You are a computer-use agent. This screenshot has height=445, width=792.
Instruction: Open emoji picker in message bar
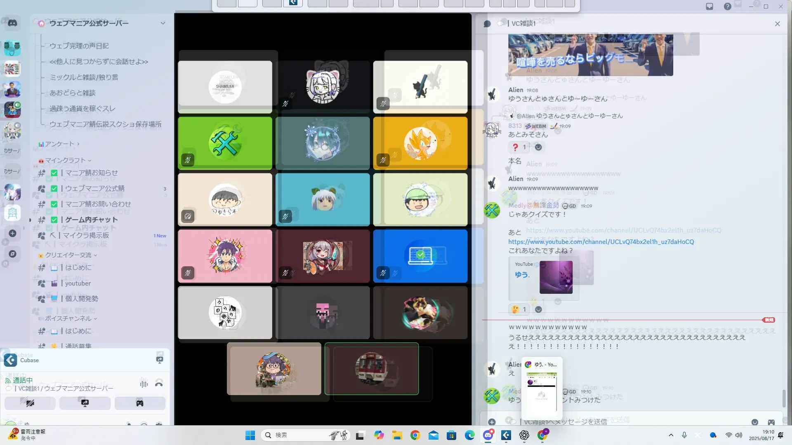(754, 422)
